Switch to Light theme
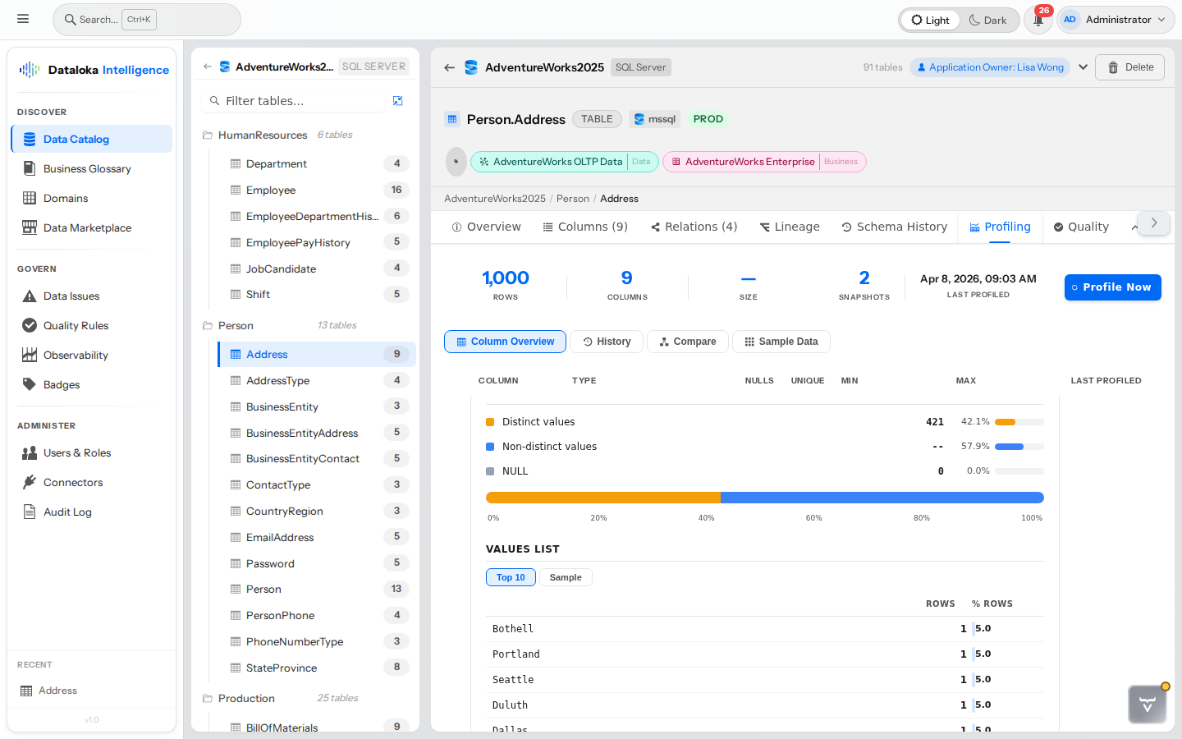 point(930,20)
